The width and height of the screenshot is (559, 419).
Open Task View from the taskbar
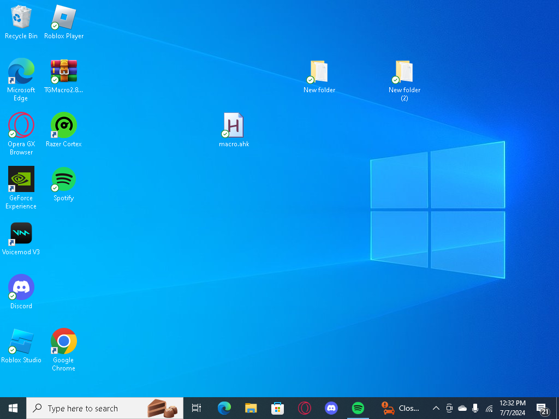coord(197,408)
